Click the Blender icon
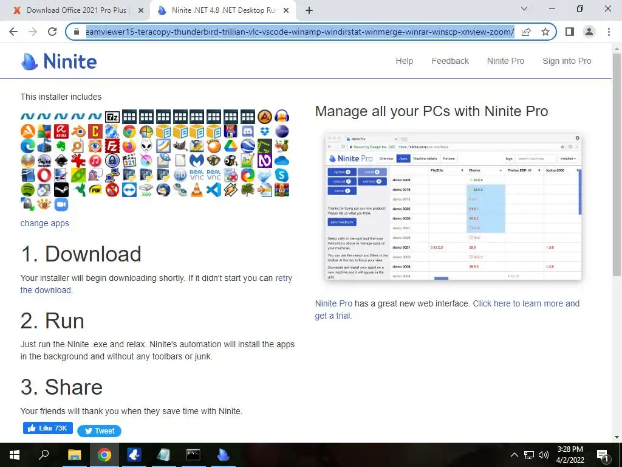The width and height of the screenshot is (622, 467). point(78,131)
